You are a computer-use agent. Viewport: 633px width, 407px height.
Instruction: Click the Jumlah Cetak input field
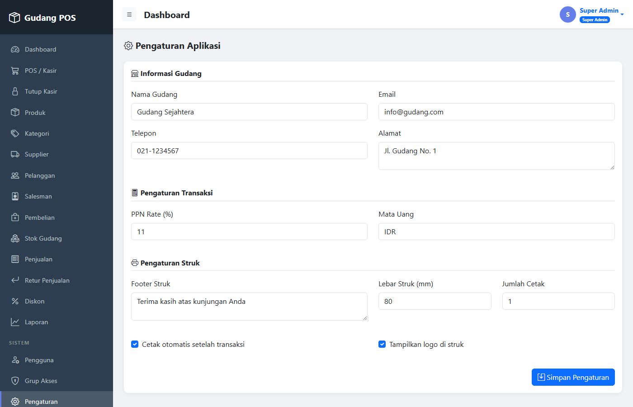click(558, 301)
